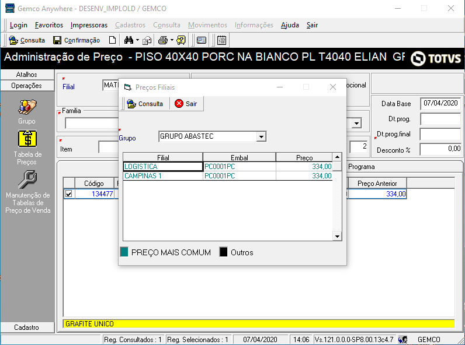Screen dimensions: 465x345
Task: Click the status bar connection icon
Action: click(403, 339)
